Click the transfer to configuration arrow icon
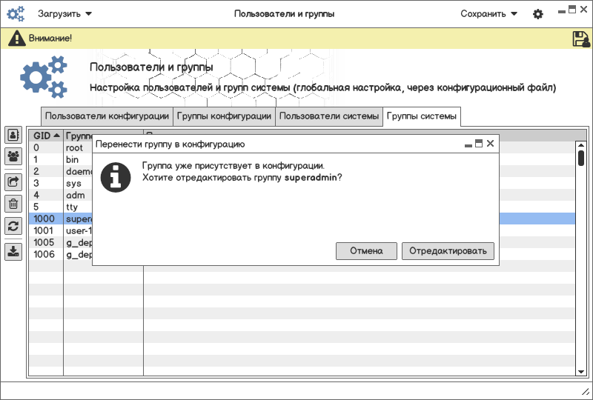The width and height of the screenshot is (593, 400). pos(13,182)
